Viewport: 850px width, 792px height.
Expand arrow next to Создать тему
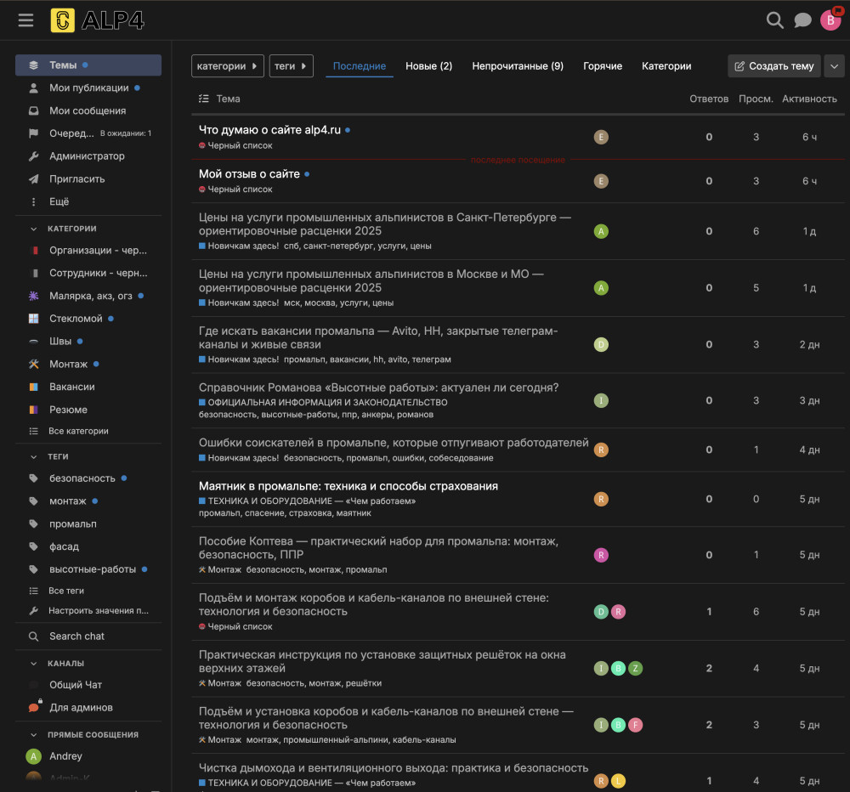[833, 66]
